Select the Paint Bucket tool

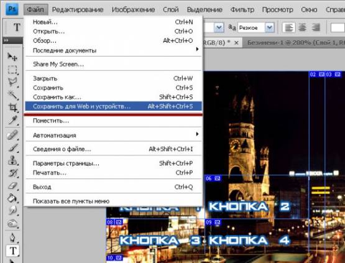[12, 198]
